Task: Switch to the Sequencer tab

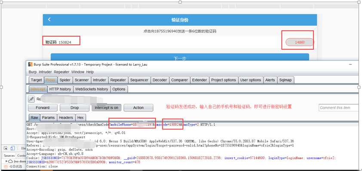Action: click(x=139, y=80)
